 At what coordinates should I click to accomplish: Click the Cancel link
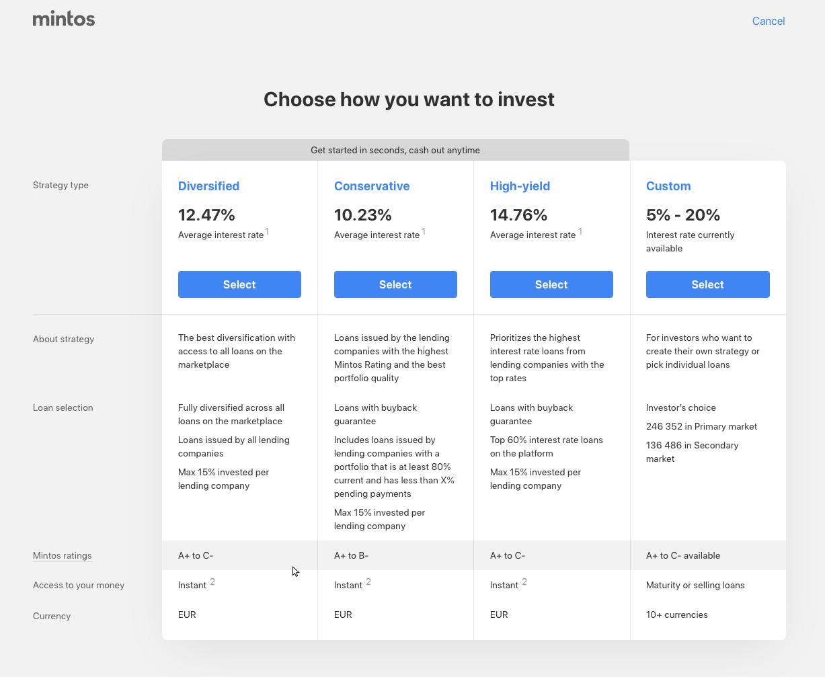coord(769,21)
